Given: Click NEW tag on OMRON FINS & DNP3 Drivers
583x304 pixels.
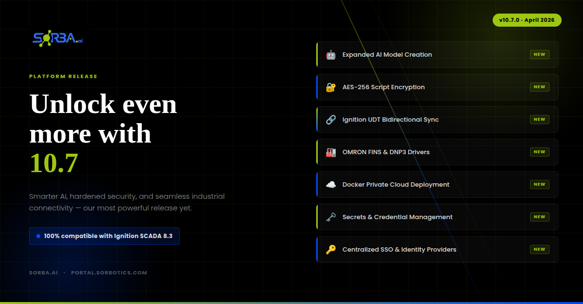Looking at the screenshot, I should click(539, 152).
